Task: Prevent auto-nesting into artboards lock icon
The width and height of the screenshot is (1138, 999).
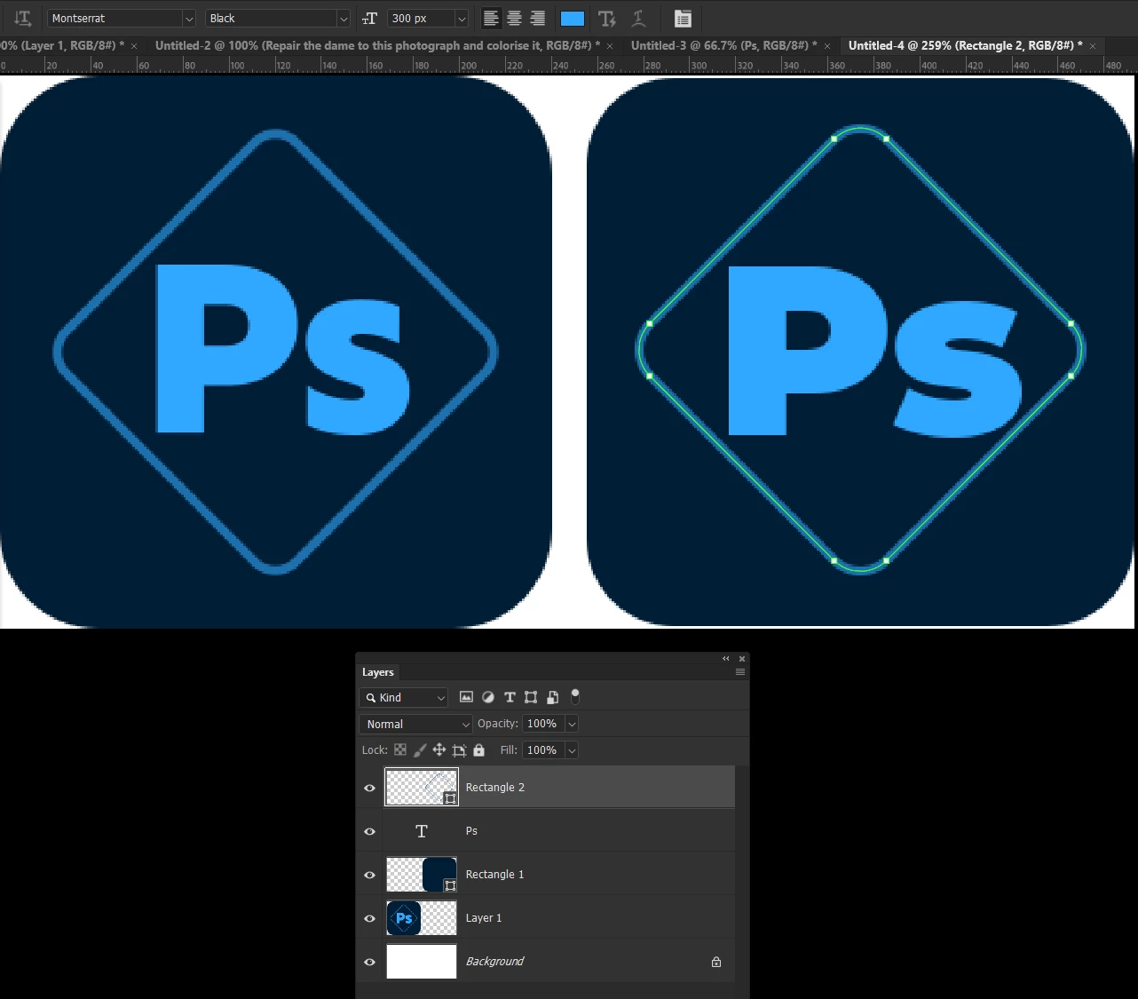Action: pos(459,749)
